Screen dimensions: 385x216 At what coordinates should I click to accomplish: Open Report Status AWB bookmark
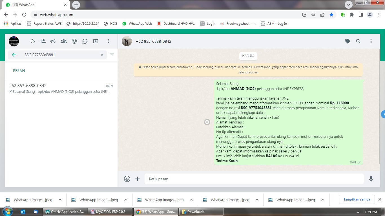point(44,24)
